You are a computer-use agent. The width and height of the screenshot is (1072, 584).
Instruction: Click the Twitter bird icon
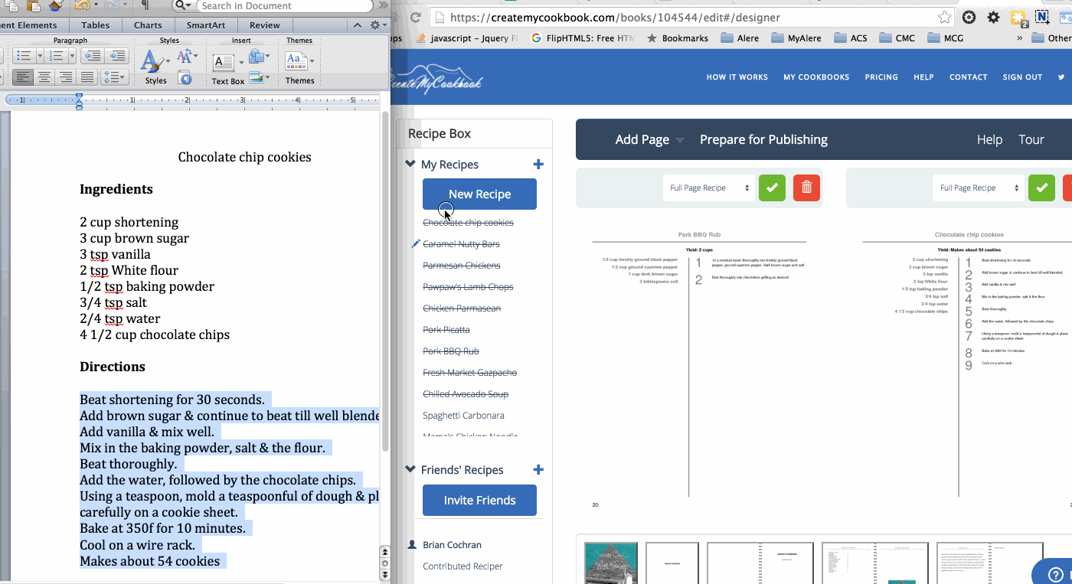pyautogui.click(x=1061, y=77)
